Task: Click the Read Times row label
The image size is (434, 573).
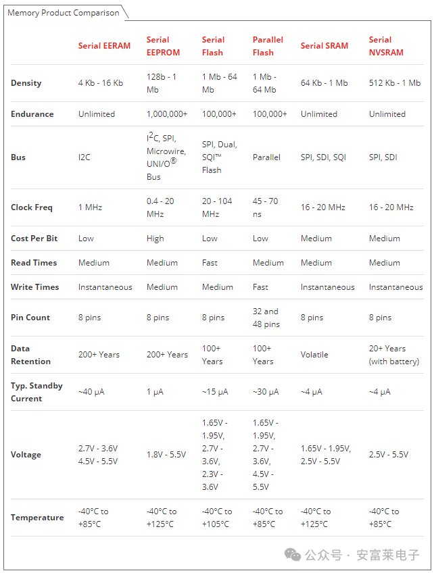Action: click(34, 263)
